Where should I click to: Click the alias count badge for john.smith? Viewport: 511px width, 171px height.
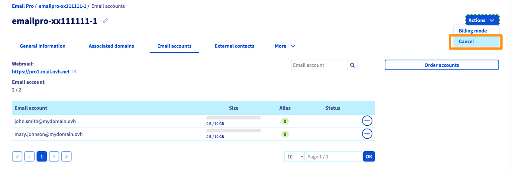tap(285, 121)
